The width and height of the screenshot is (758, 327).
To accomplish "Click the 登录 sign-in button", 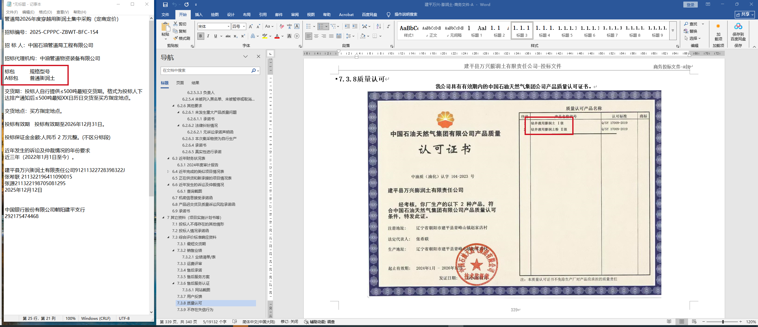I will click(x=690, y=5).
